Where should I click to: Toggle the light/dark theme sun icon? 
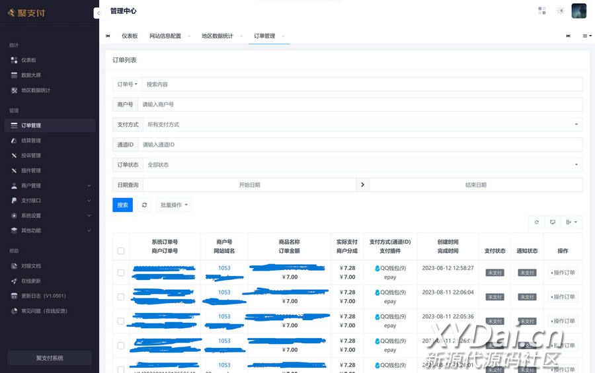click(561, 11)
